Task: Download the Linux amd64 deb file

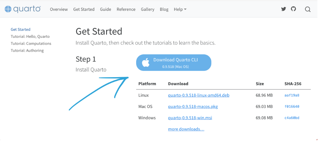Action: [x=198, y=95]
